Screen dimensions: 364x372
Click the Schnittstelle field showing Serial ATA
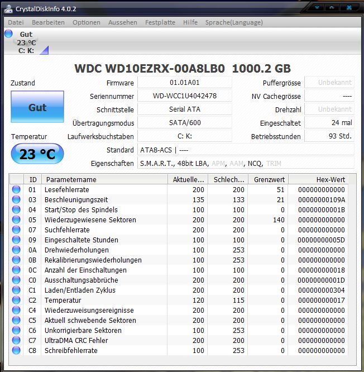tap(185, 109)
